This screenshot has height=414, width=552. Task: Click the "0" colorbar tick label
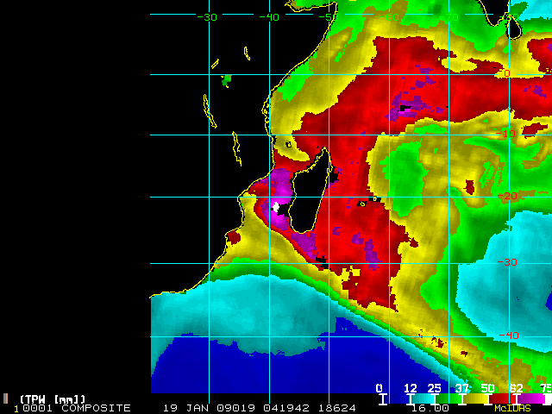pyautogui.click(x=379, y=388)
